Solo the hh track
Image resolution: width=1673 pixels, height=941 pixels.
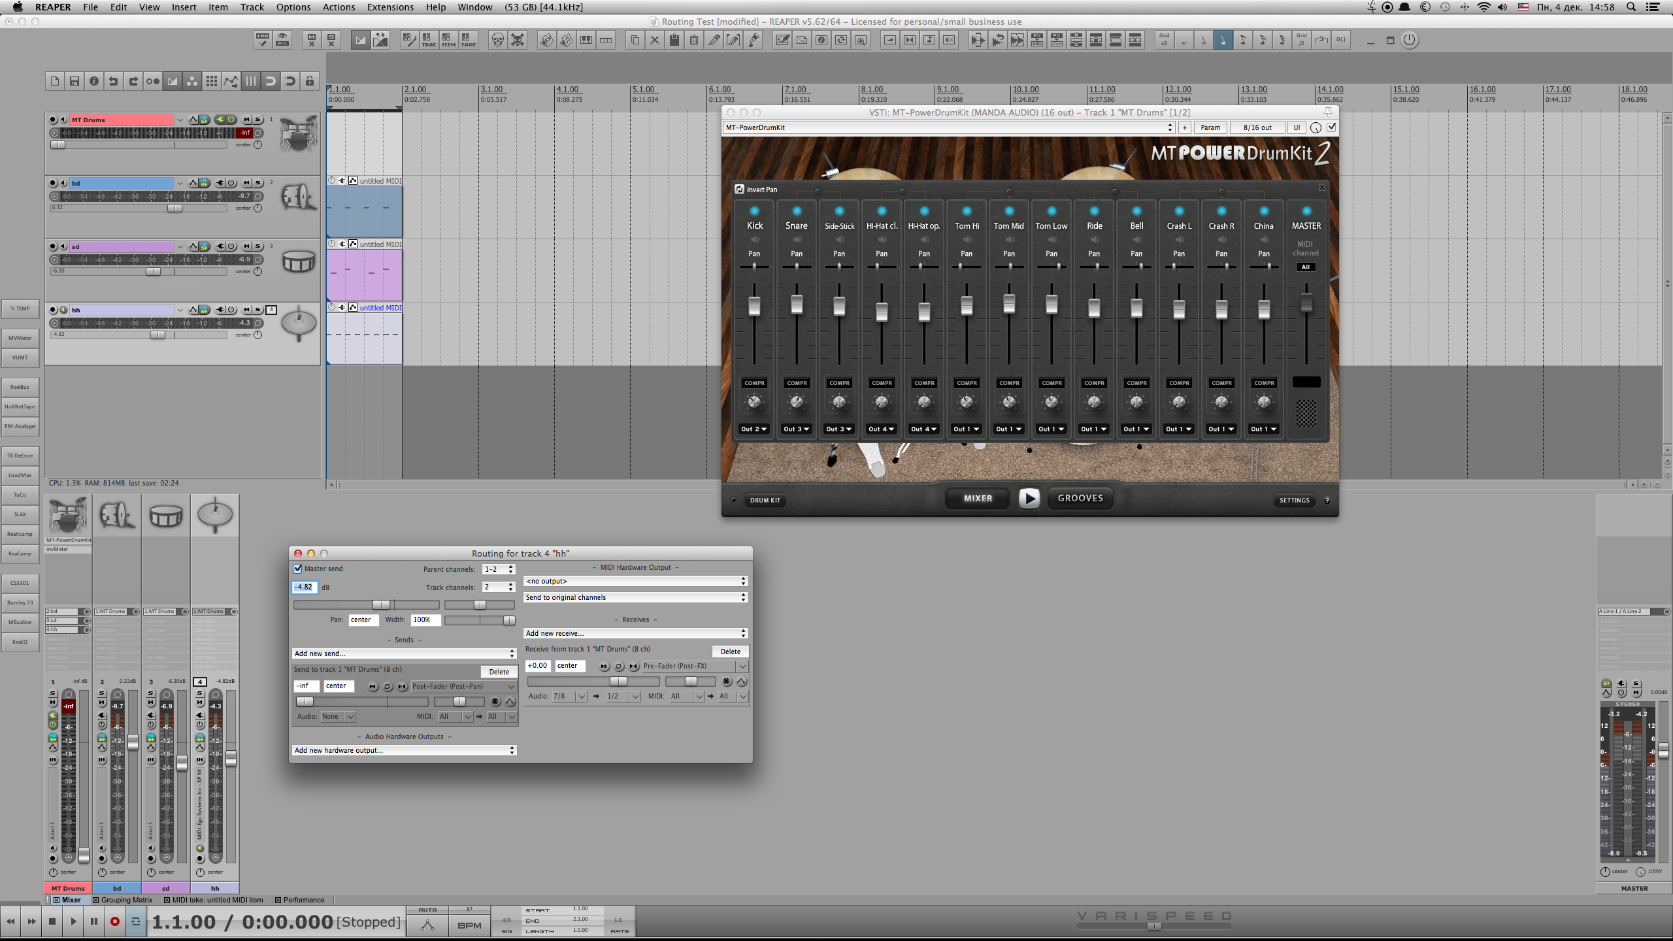point(258,310)
